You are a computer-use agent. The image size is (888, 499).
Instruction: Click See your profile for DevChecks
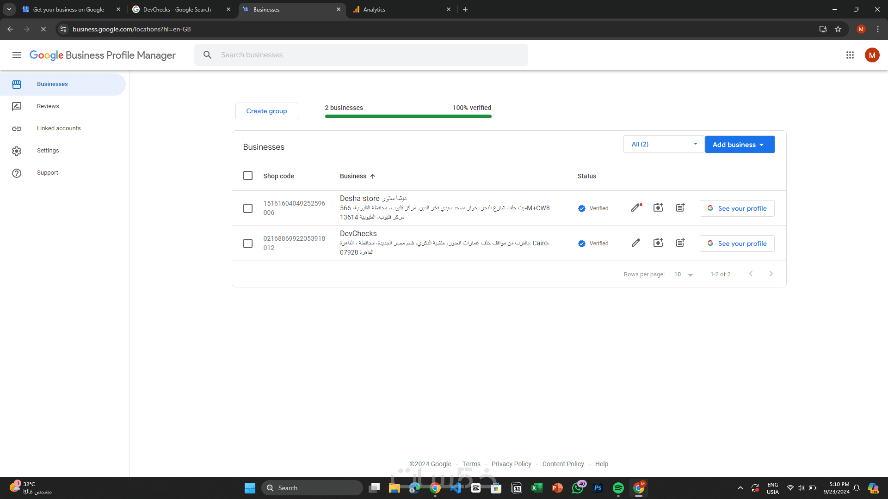[x=737, y=243]
